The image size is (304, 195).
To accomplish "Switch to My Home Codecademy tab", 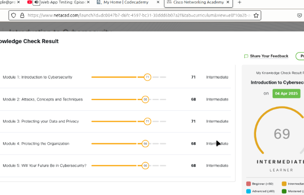I will tap(126, 3).
